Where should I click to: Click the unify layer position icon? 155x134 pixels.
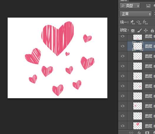pos(132,22)
